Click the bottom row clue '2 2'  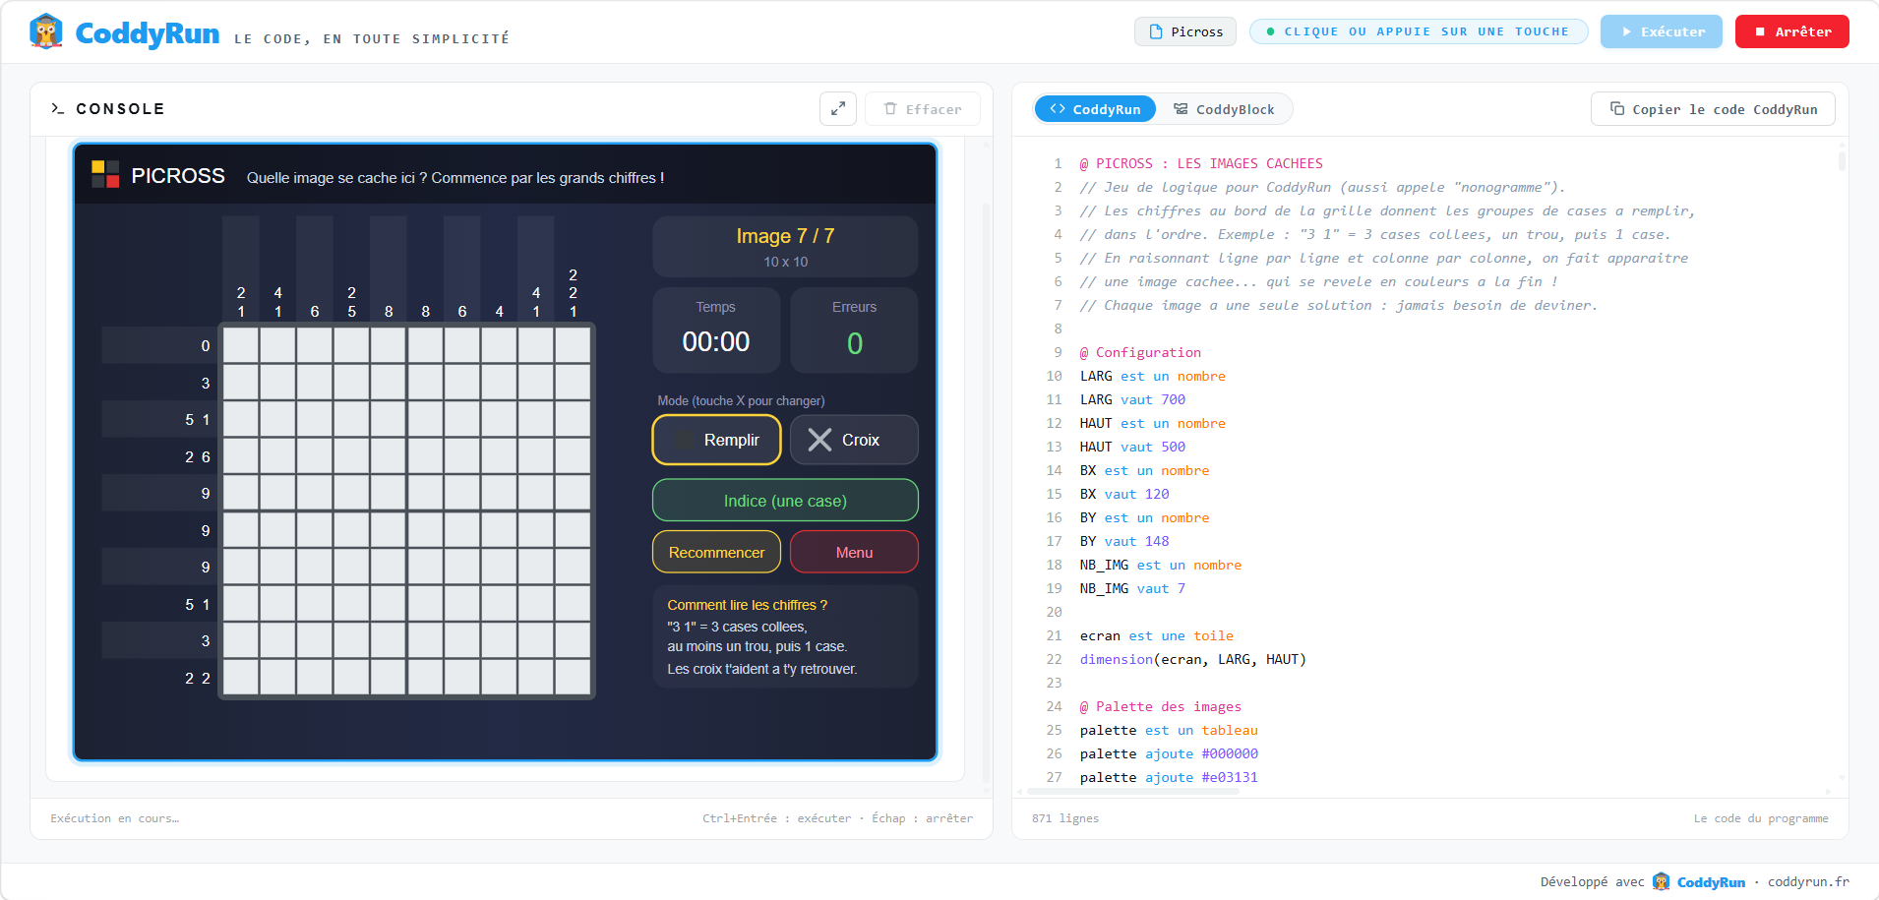tap(198, 679)
